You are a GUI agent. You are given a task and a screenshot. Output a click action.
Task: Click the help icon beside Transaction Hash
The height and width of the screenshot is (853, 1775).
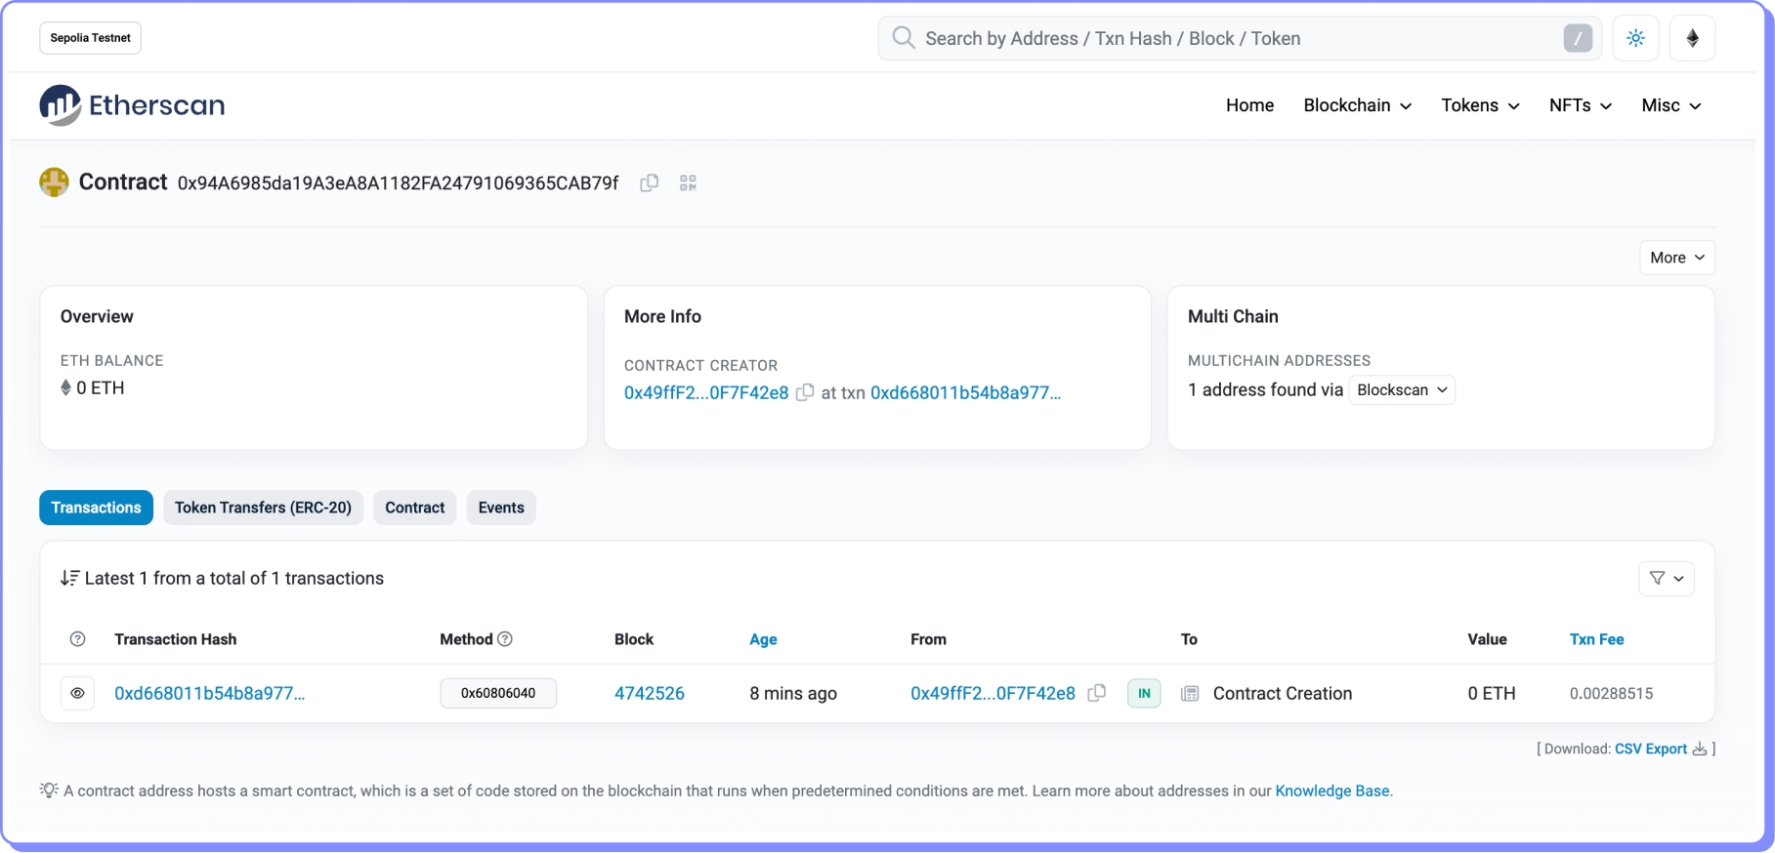[x=78, y=639]
